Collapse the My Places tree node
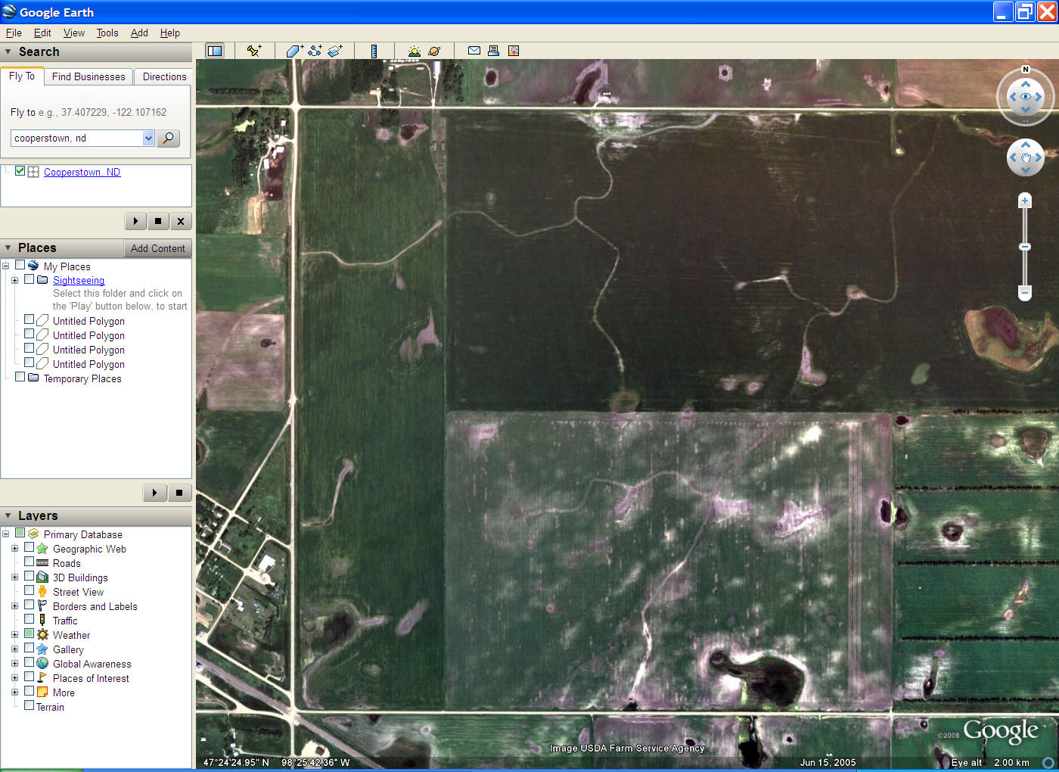The image size is (1059, 772). click(5, 266)
